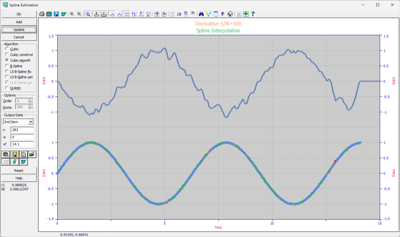Click the status bar coordinates 0.92195,-0.66041
Image resolution: width=400 pixels, height=237 pixels.
click(x=74, y=234)
